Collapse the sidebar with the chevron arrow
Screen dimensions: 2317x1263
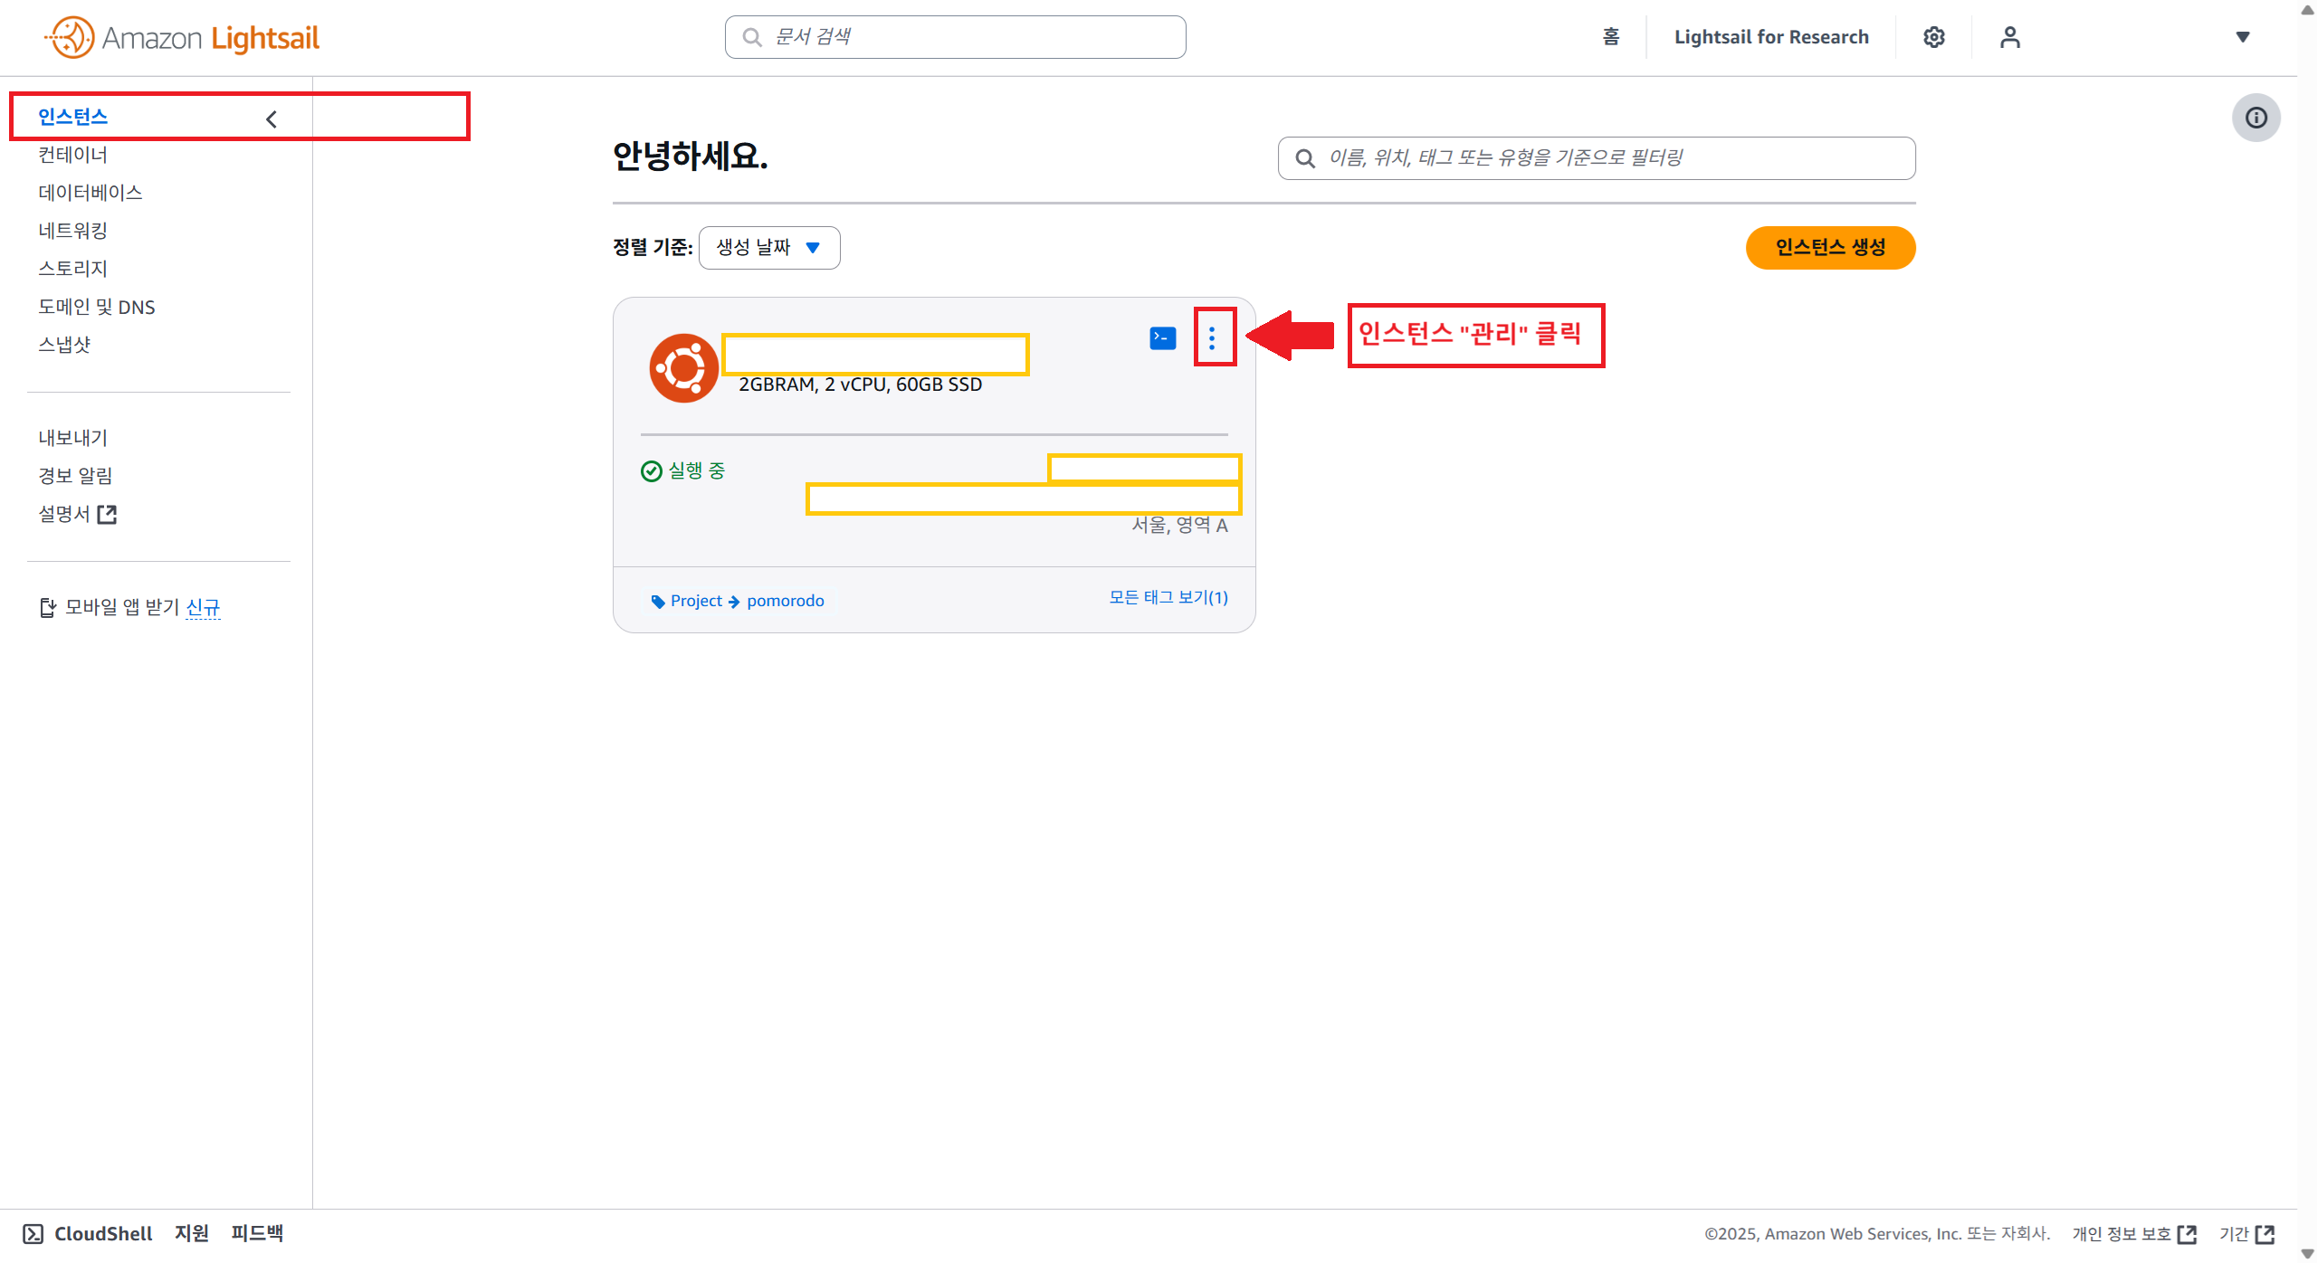[271, 119]
